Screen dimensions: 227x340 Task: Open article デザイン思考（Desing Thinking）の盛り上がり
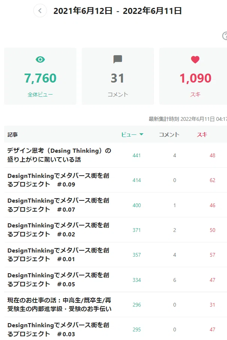(59, 155)
